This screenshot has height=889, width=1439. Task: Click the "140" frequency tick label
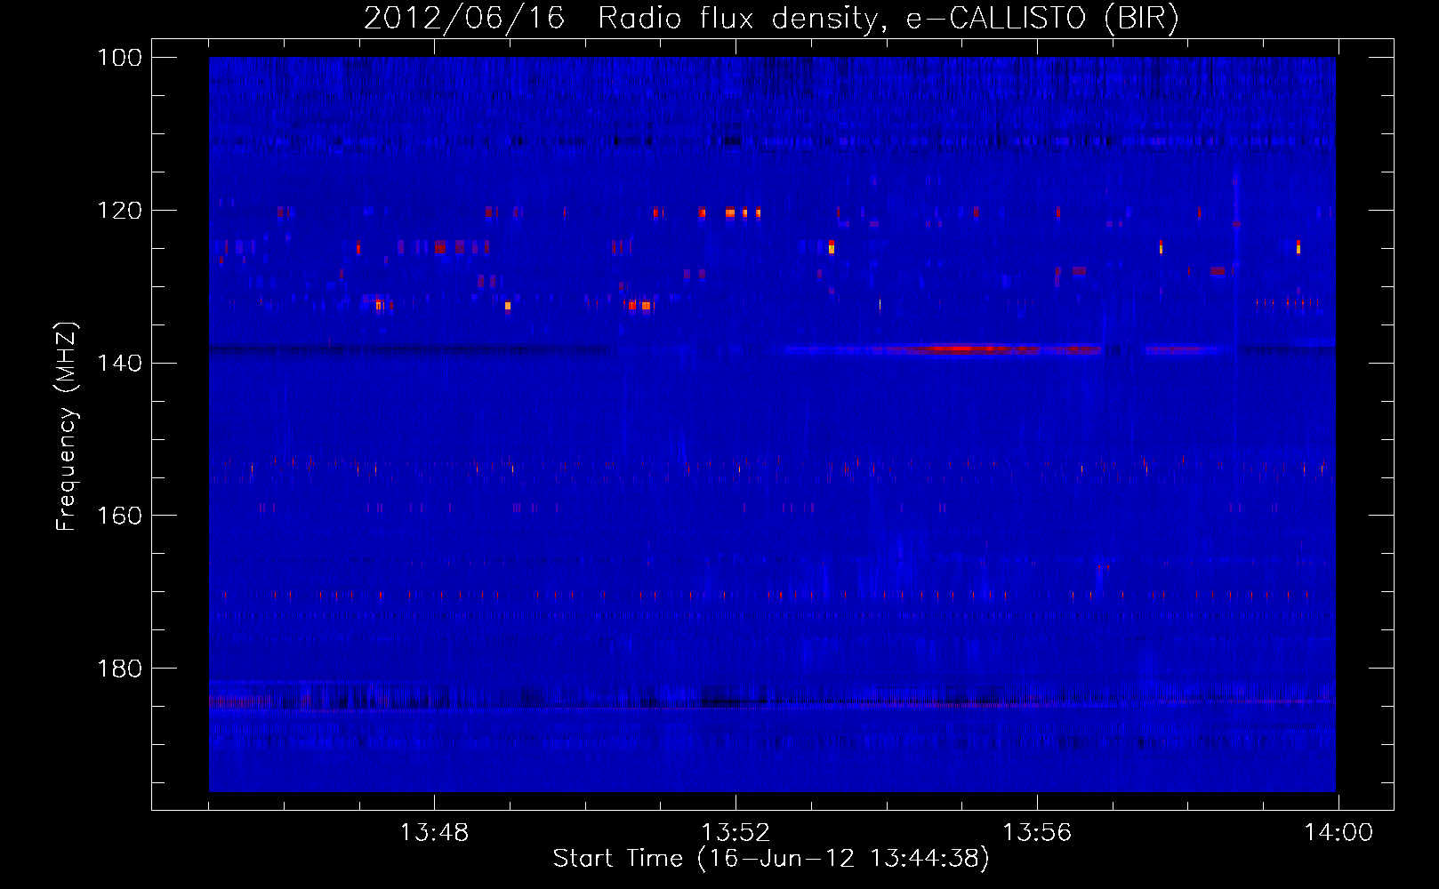[120, 364]
